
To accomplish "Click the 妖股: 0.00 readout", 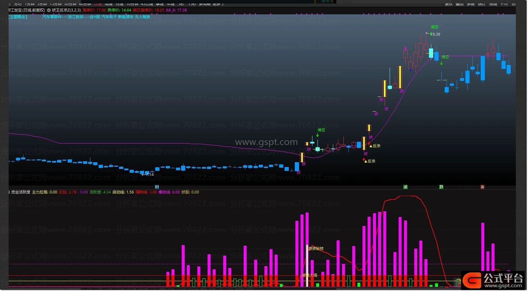I will (190, 192).
